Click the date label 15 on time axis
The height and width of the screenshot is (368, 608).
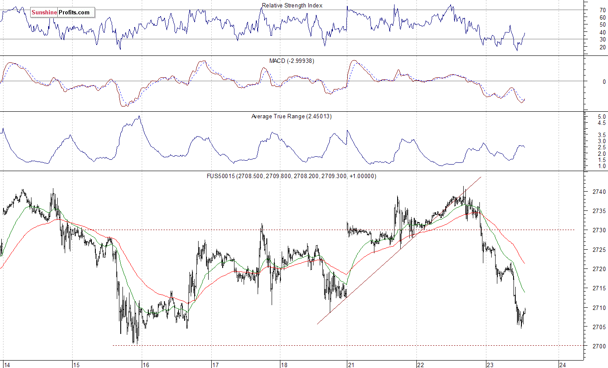tap(76, 365)
